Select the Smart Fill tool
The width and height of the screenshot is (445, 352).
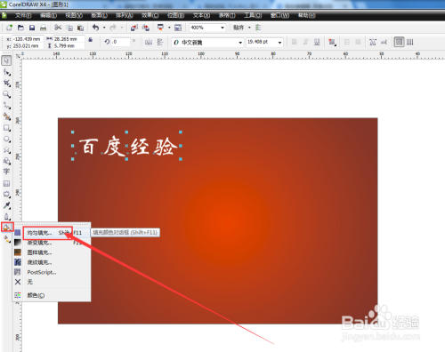coord(6,116)
